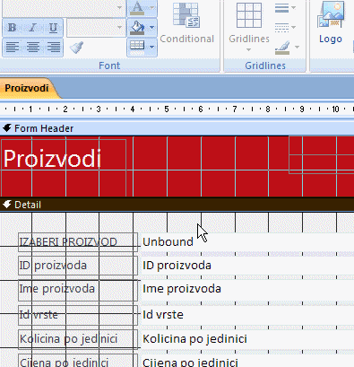Viewport: 354px width, 367px height.
Task: Select the Detail section bar
Action: [177, 205]
